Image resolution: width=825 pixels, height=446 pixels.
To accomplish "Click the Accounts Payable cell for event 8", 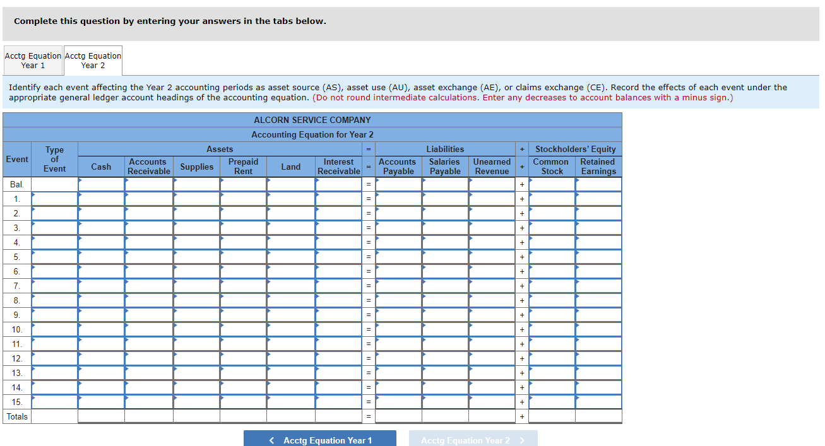I will [x=398, y=300].
